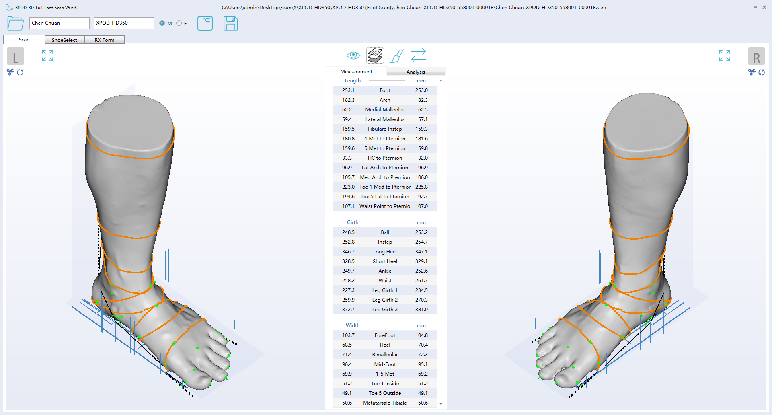Expand the left foot view fullscreen

[47, 55]
